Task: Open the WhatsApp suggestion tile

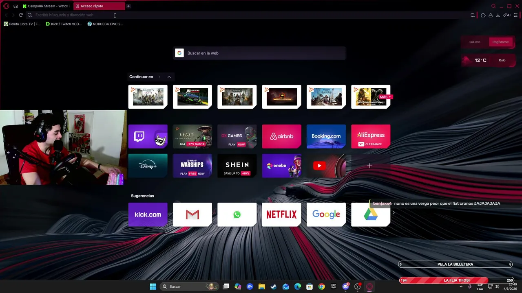Action: click(237, 214)
